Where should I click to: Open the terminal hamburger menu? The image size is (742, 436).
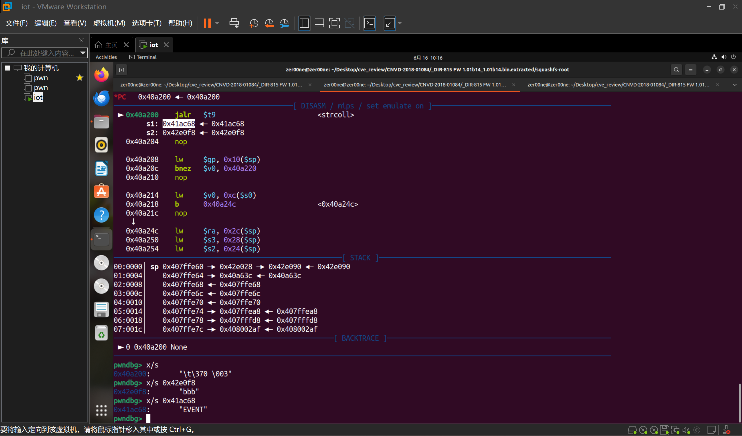pos(691,70)
